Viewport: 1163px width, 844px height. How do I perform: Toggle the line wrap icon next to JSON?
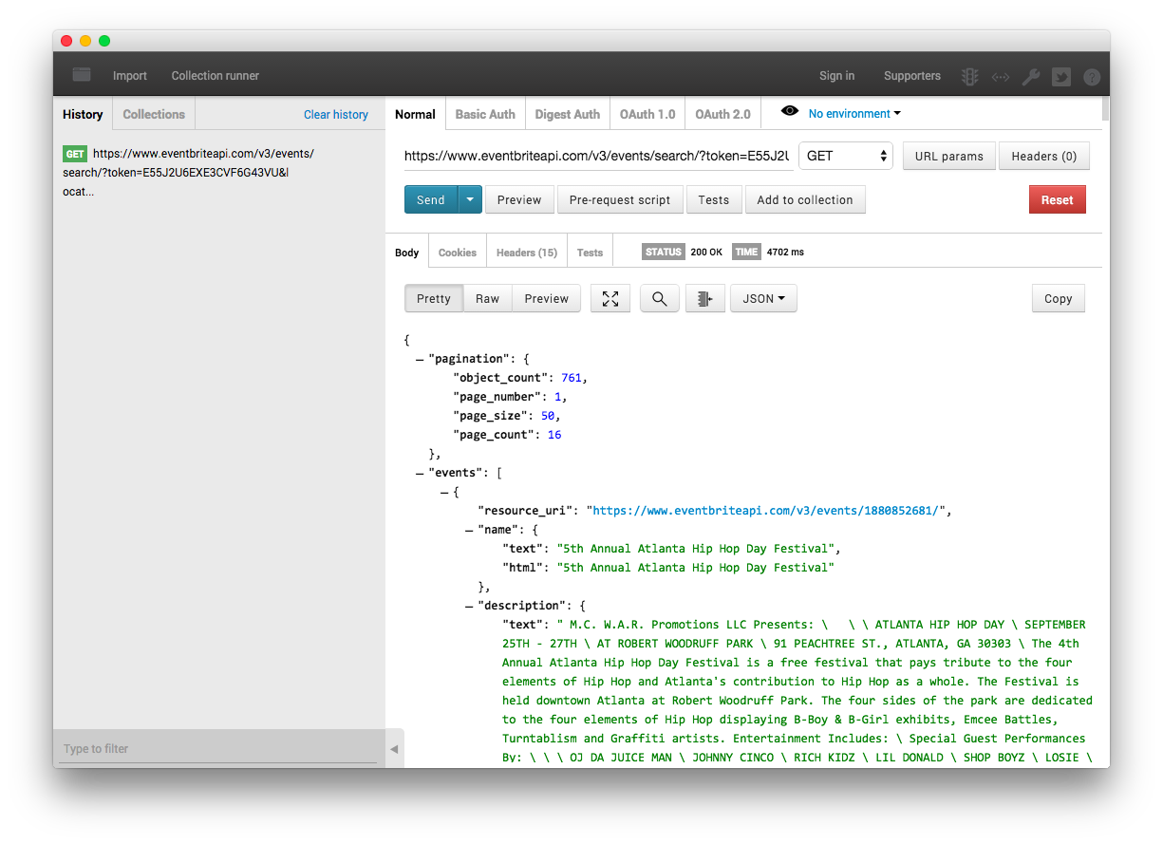click(704, 299)
